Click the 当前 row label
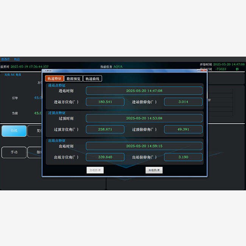This screenshot has height=246, width=246. click(x=15, y=113)
